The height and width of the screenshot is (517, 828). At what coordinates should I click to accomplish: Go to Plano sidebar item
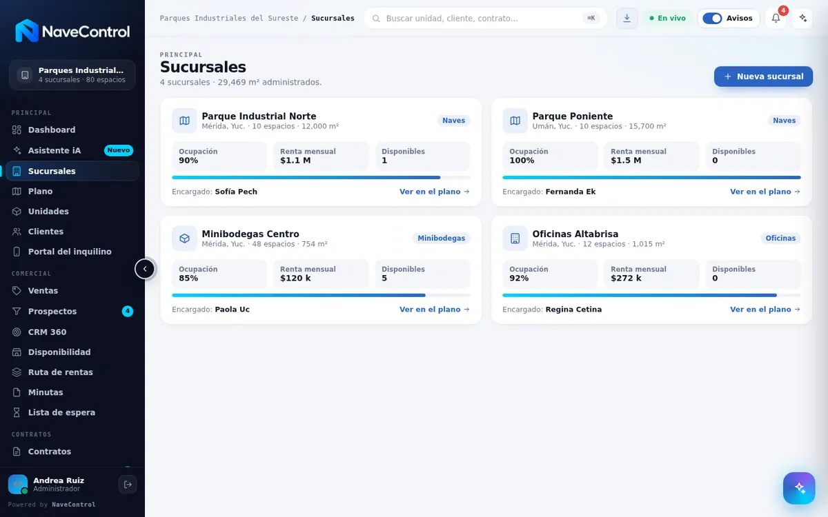[72, 191]
